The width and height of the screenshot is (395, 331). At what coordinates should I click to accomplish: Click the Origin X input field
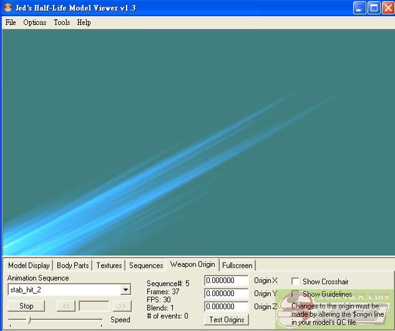point(227,281)
